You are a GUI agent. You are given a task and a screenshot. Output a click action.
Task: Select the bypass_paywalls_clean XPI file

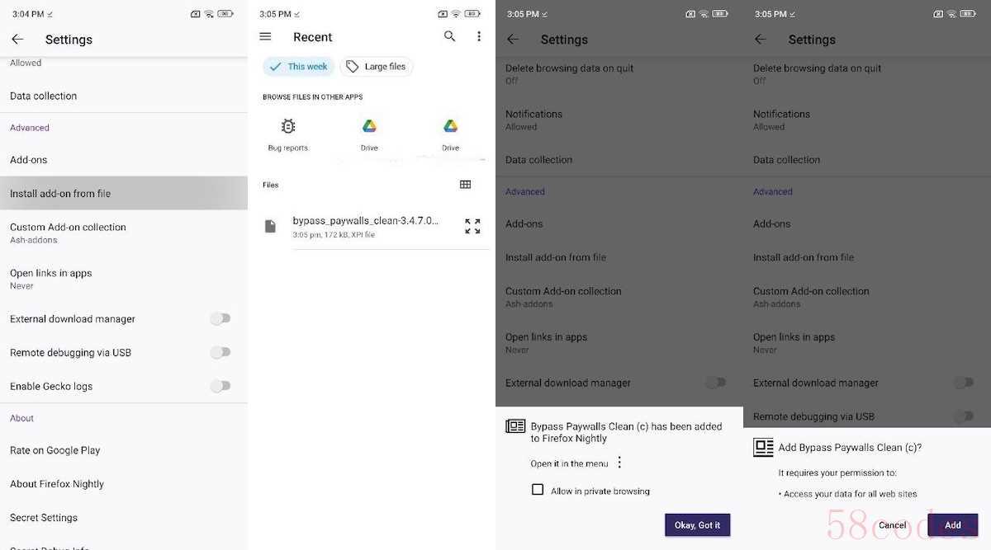point(365,227)
